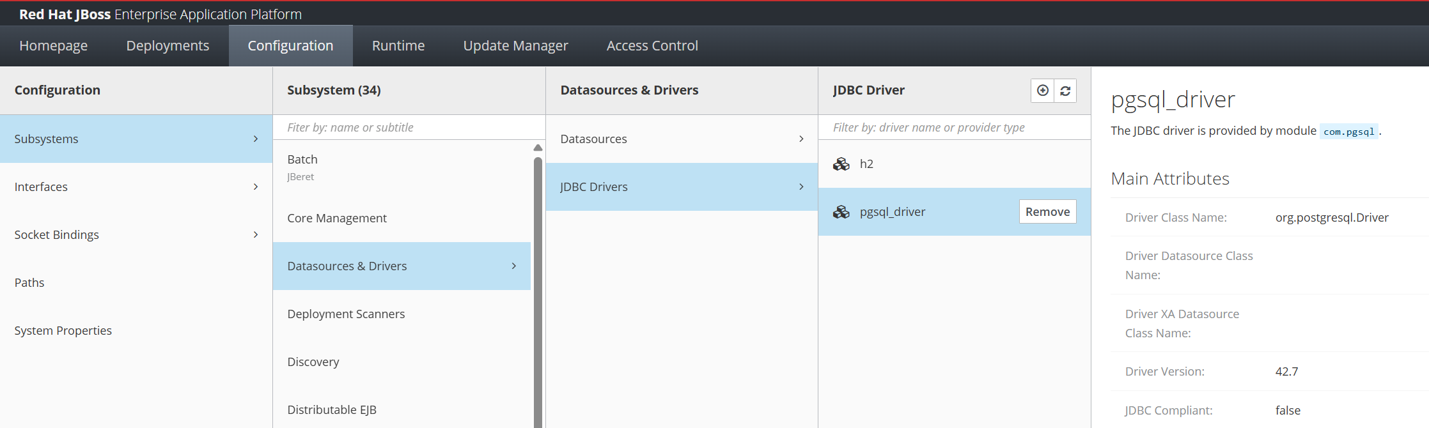Screen dimensions: 1429x428
Task: Click the driver name filter field
Action: [x=955, y=127]
